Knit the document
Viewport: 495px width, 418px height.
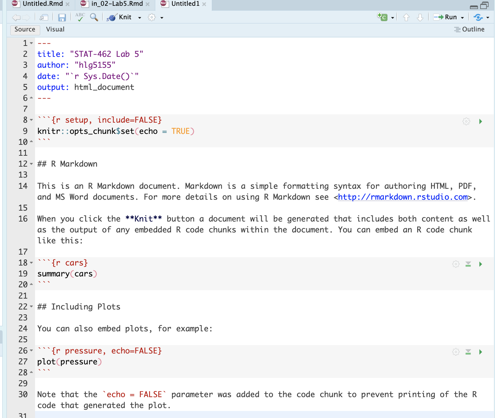pos(119,17)
